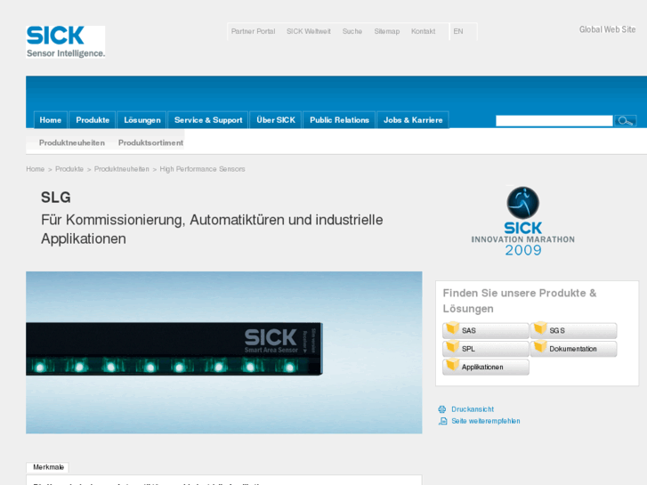Switch to the Merkmale tab
The image size is (647, 485).
point(48,467)
